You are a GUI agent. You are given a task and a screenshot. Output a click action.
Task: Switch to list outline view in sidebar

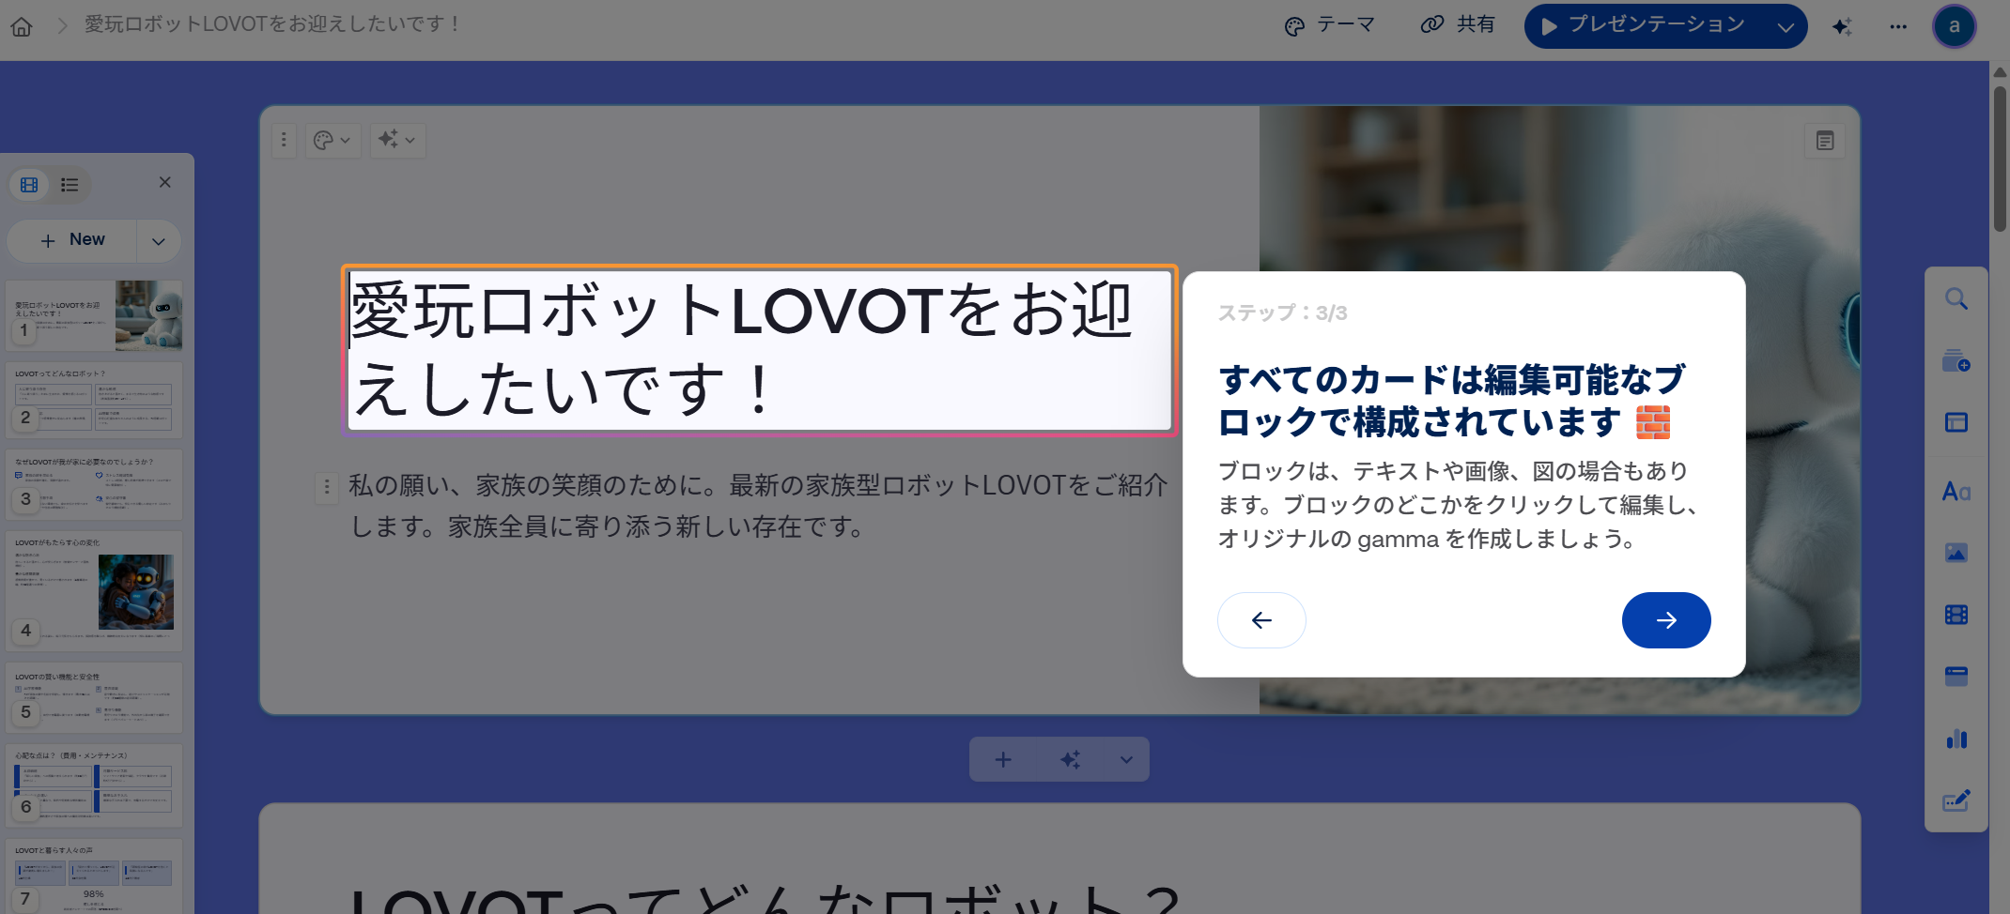click(70, 185)
